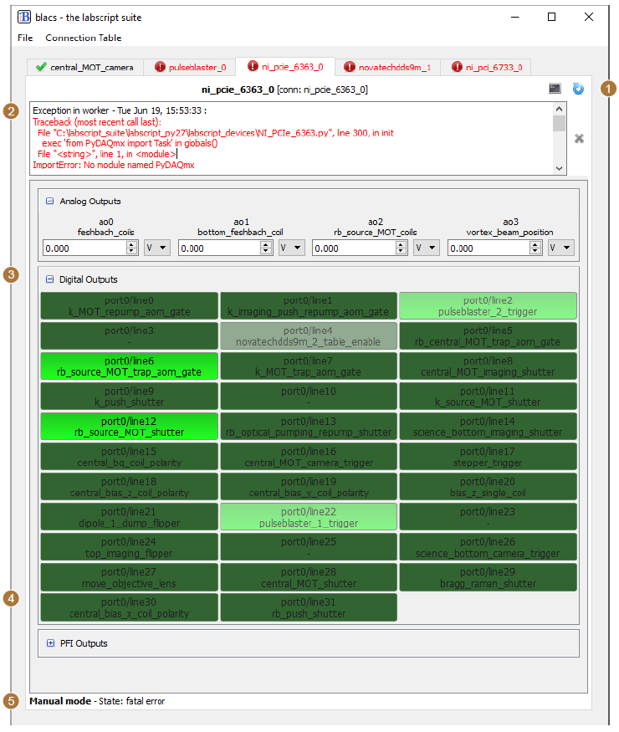The width and height of the screenshot is (619, 732).
Task: Toggle port0/line0 k_MOT_repump_aom_gate
Action: point(130,306)
